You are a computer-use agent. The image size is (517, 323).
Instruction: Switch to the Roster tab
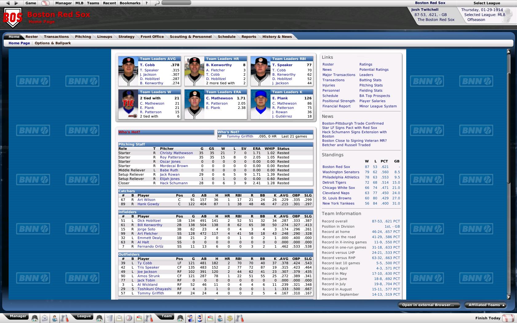pos(32,37)
